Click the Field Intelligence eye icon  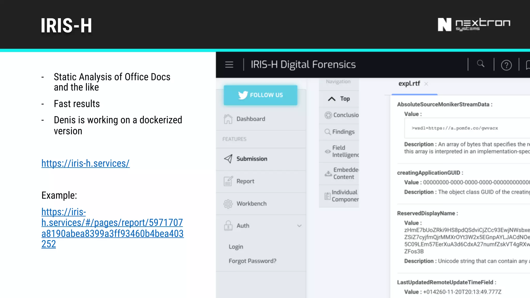[328, 151]
